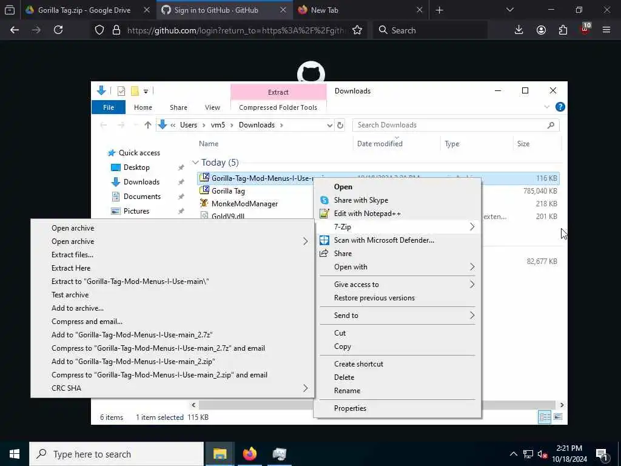This screenshot has width=621, height=466.
Task: Switch Explorer to large icons view
Action: tap(558, 417)
